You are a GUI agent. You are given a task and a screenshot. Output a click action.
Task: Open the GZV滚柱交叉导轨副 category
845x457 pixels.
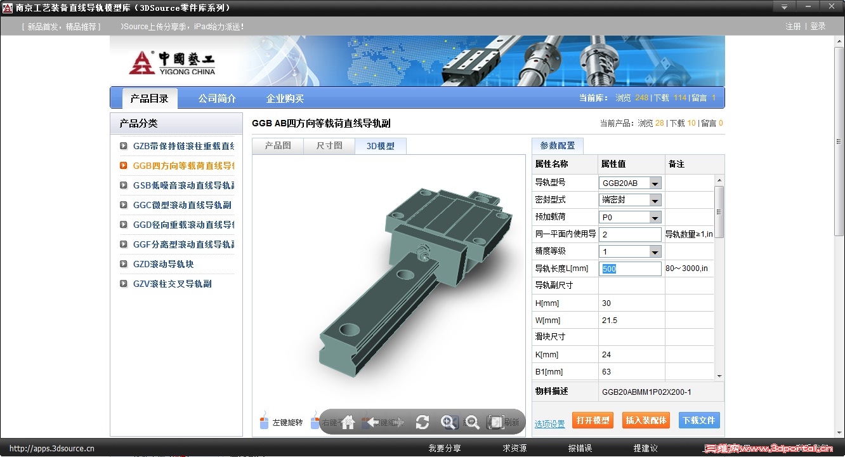[172, 284]
